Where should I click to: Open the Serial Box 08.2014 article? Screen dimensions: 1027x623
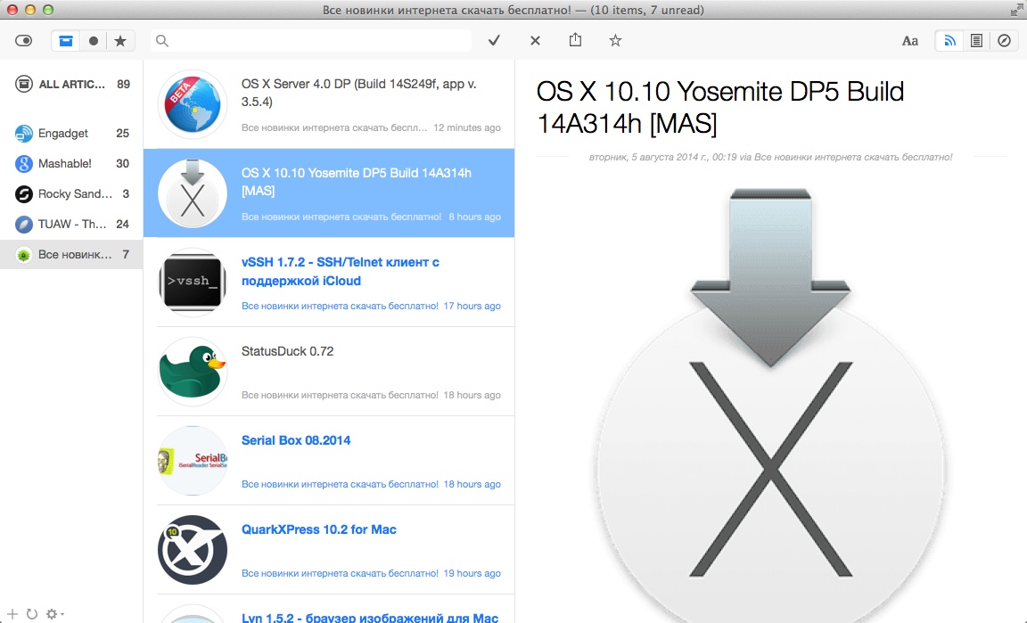[329, 461]
